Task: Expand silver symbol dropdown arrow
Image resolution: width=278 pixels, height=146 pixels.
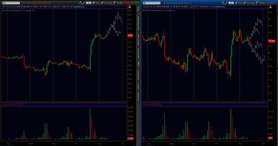Action: [x=162, y=3]
